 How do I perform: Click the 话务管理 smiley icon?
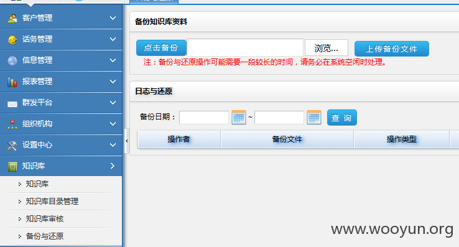tap(12, 39)
